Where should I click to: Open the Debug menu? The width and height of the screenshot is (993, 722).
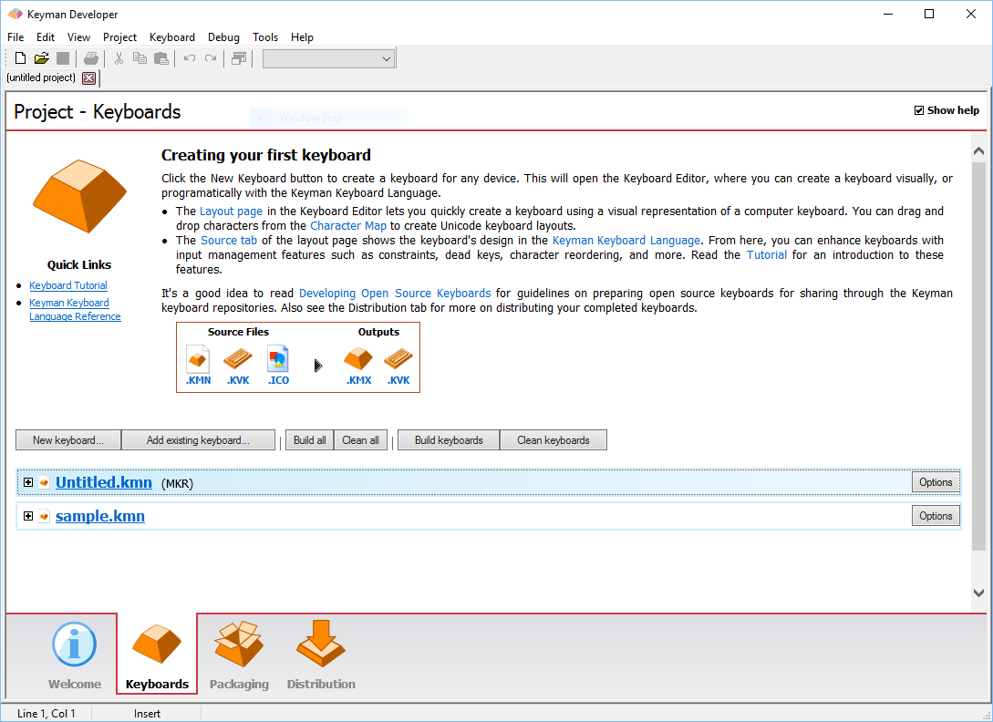[223, 37]
